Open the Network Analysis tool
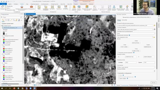The height and width of the screenshot is (90, 160). [109, 8]
